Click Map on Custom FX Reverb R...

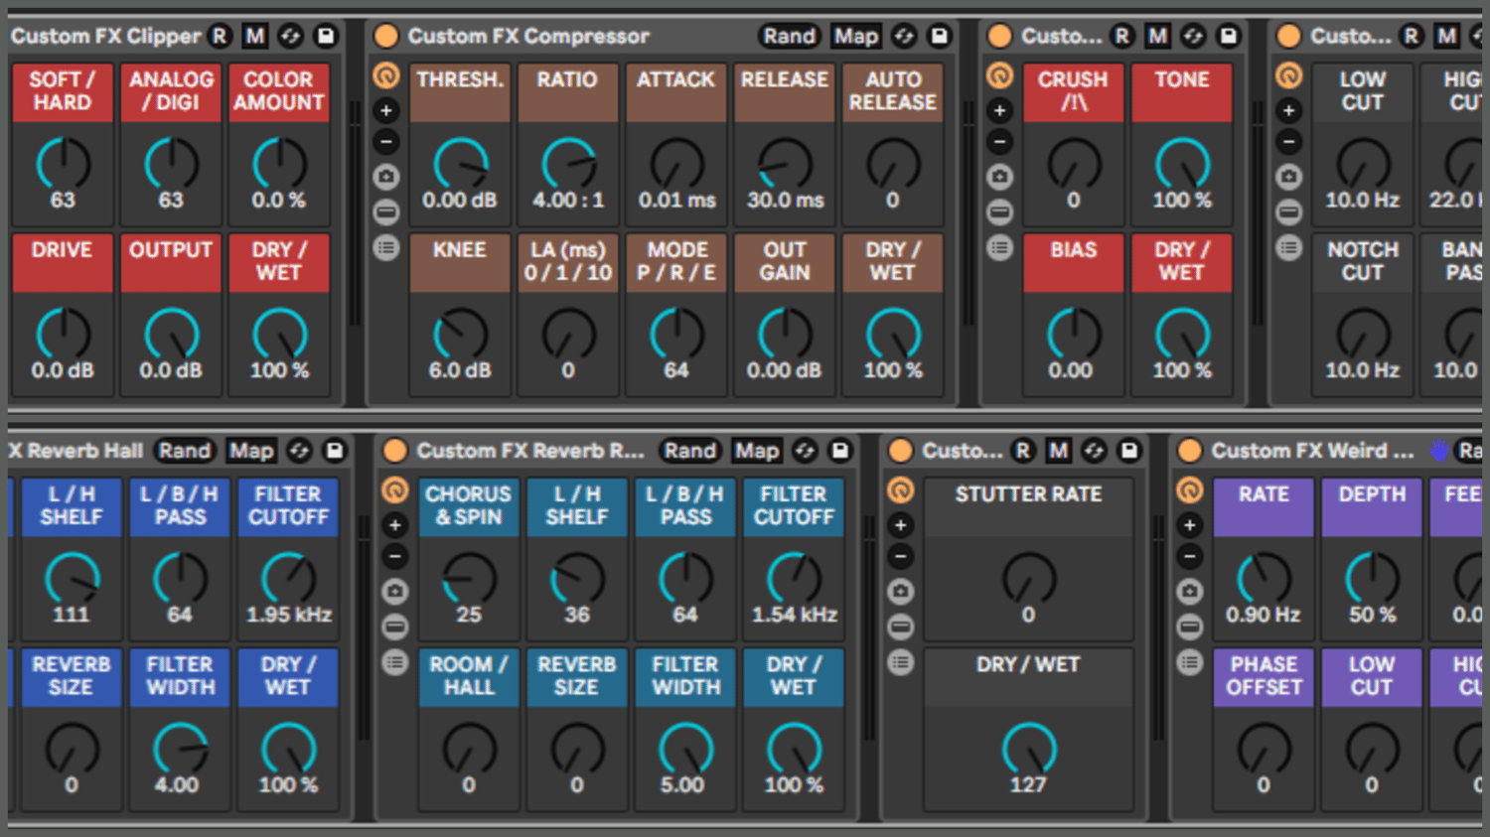pos(757,451)
